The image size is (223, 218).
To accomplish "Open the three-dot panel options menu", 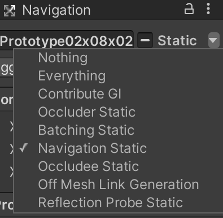I will click(x=208, y=8).
